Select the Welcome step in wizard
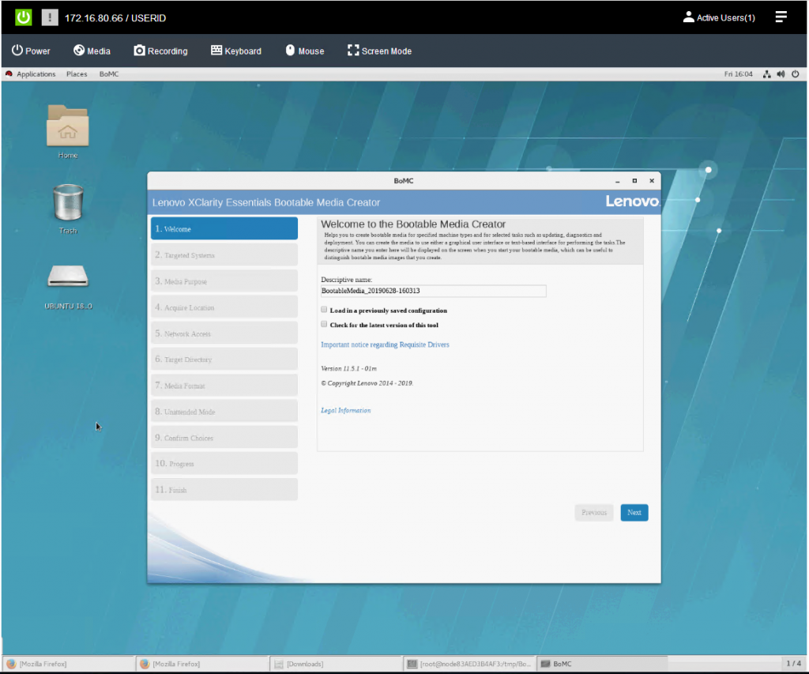 pos(224,228)
